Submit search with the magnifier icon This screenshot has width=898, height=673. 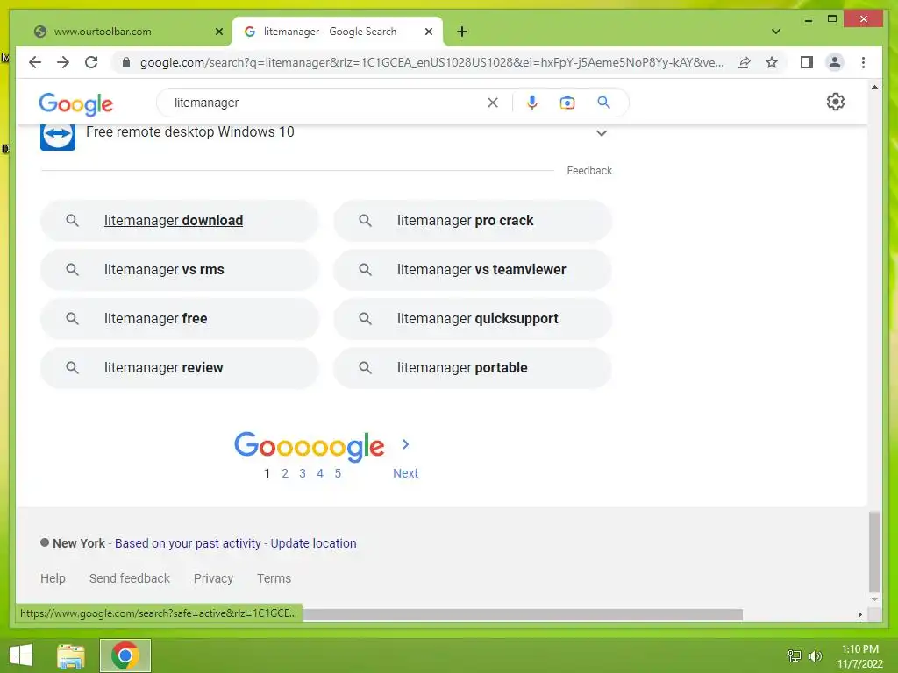[603, 103]
